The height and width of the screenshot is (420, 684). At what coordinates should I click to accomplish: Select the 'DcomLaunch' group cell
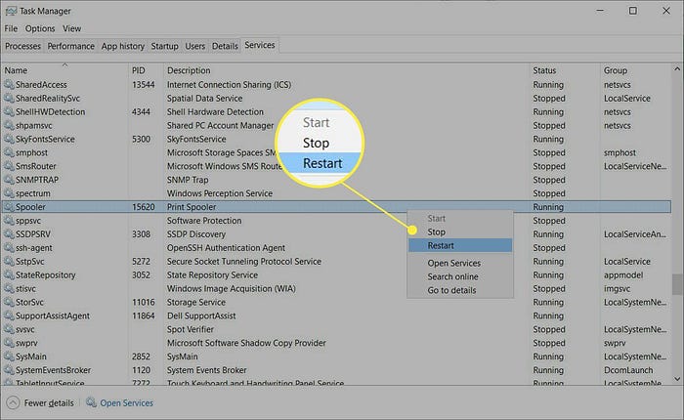(x=628, y=370)
